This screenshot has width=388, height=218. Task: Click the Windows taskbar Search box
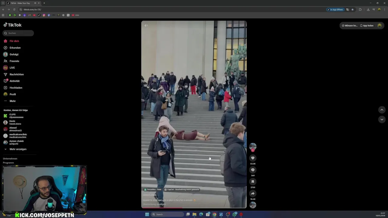[x=168, y=214]
